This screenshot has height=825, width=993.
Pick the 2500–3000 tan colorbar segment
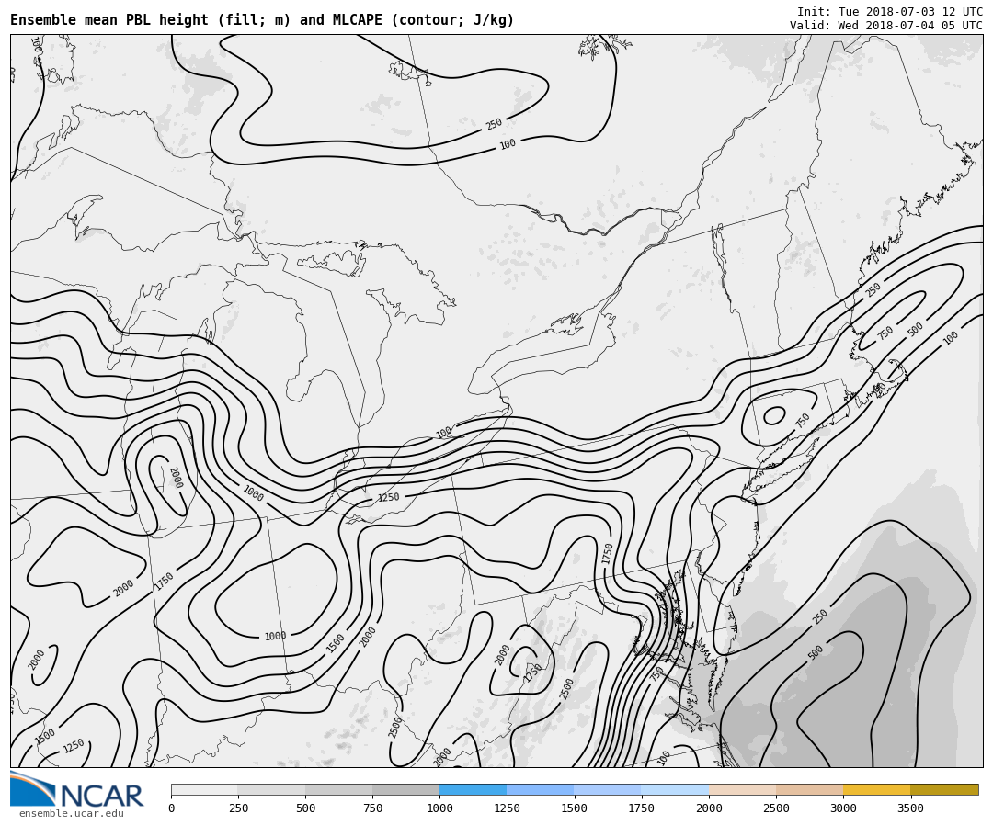pos(809,789)
